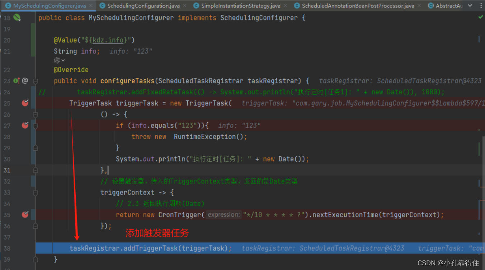Click the 'expression:' parameter hint on line 35
The image size is (485, 270).
224,215
